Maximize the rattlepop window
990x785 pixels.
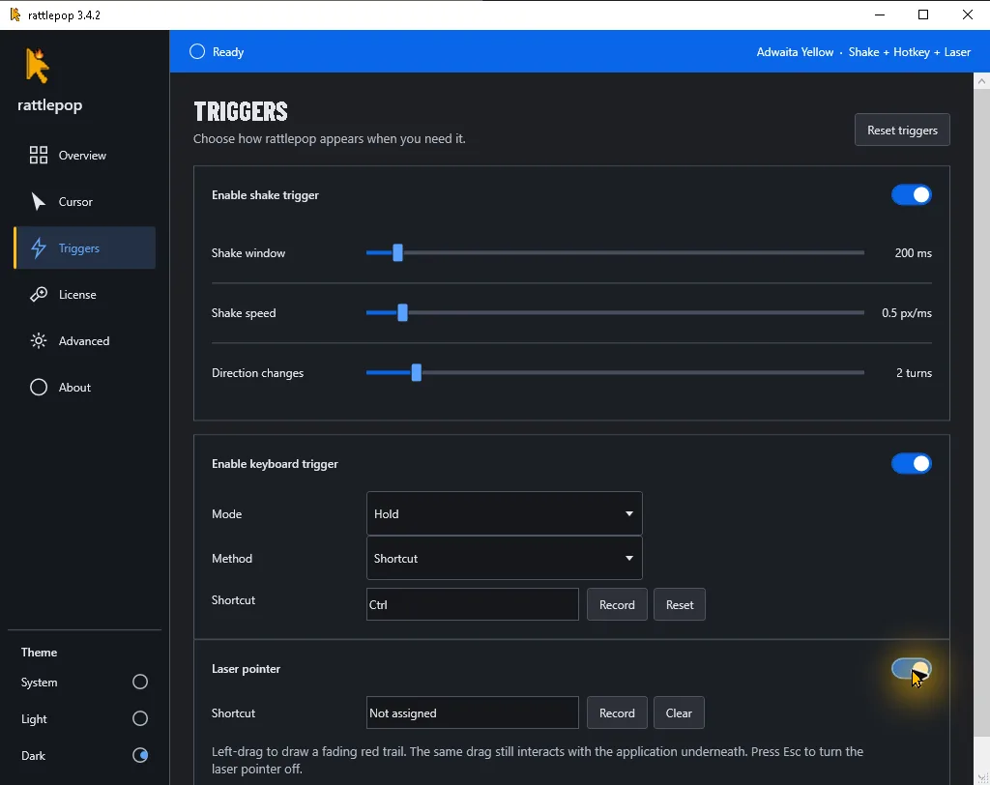coord(923,15)
